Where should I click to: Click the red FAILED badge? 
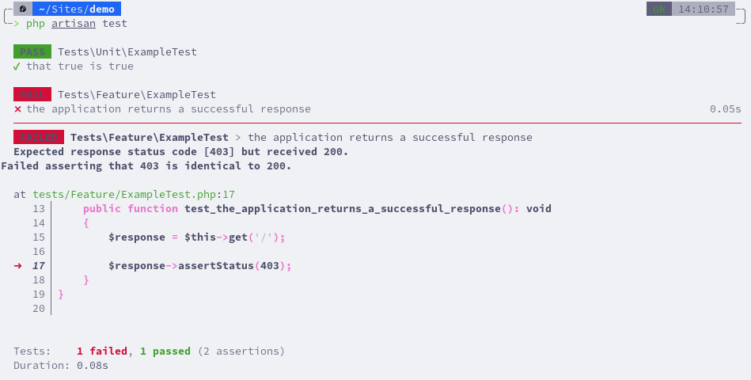coord(38,138)
